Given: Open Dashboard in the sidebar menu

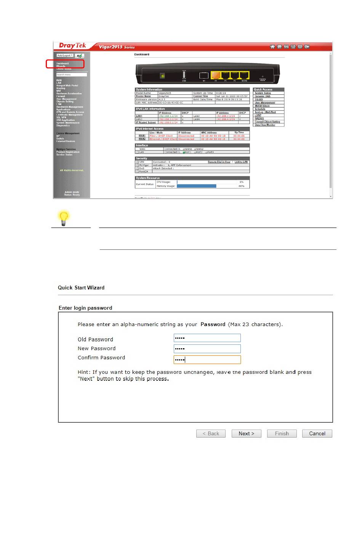Looking at the screenshot, I should coord(62,63).
